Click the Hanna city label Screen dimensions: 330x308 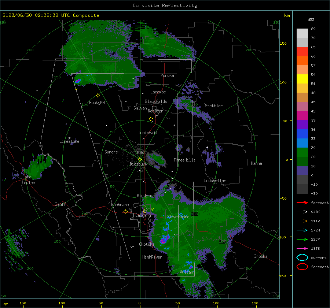pyautogui.click(x=256, y=163)
